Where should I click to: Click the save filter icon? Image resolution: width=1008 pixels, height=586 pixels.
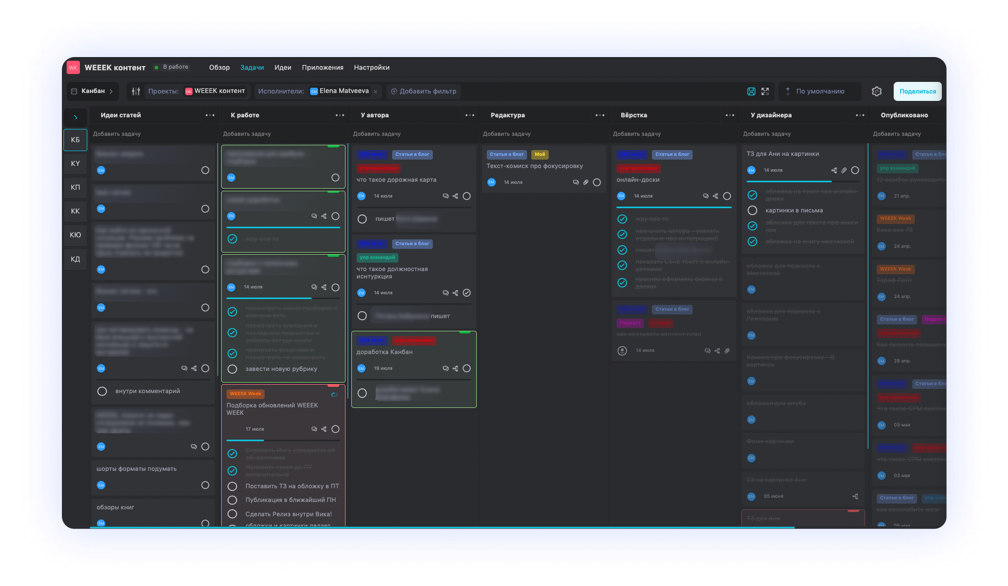751,91
